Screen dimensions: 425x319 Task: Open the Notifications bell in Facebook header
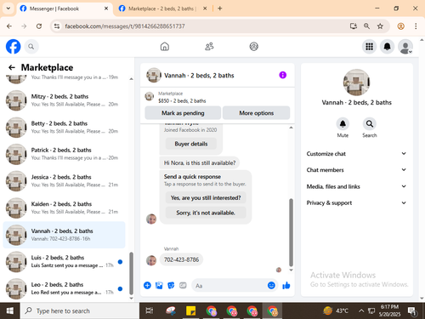tap(388, 47)
